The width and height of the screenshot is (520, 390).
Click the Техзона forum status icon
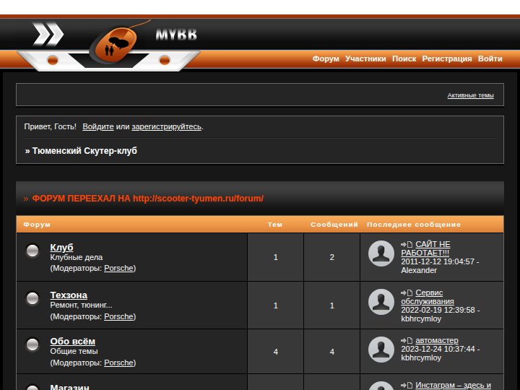pos(32,298)
